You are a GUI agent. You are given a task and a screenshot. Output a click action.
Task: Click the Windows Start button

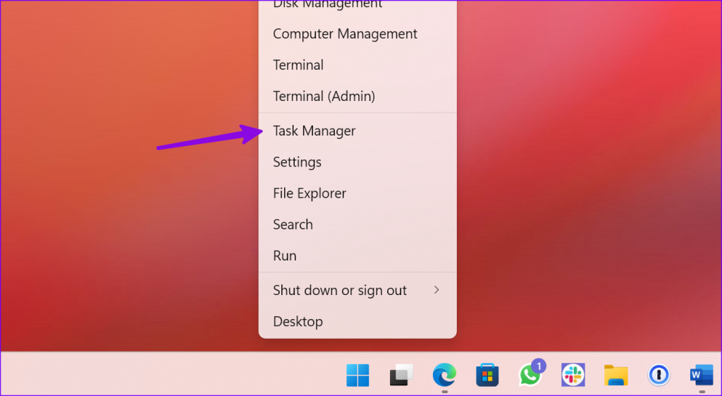pyautogui.click(x=357, y=375)
